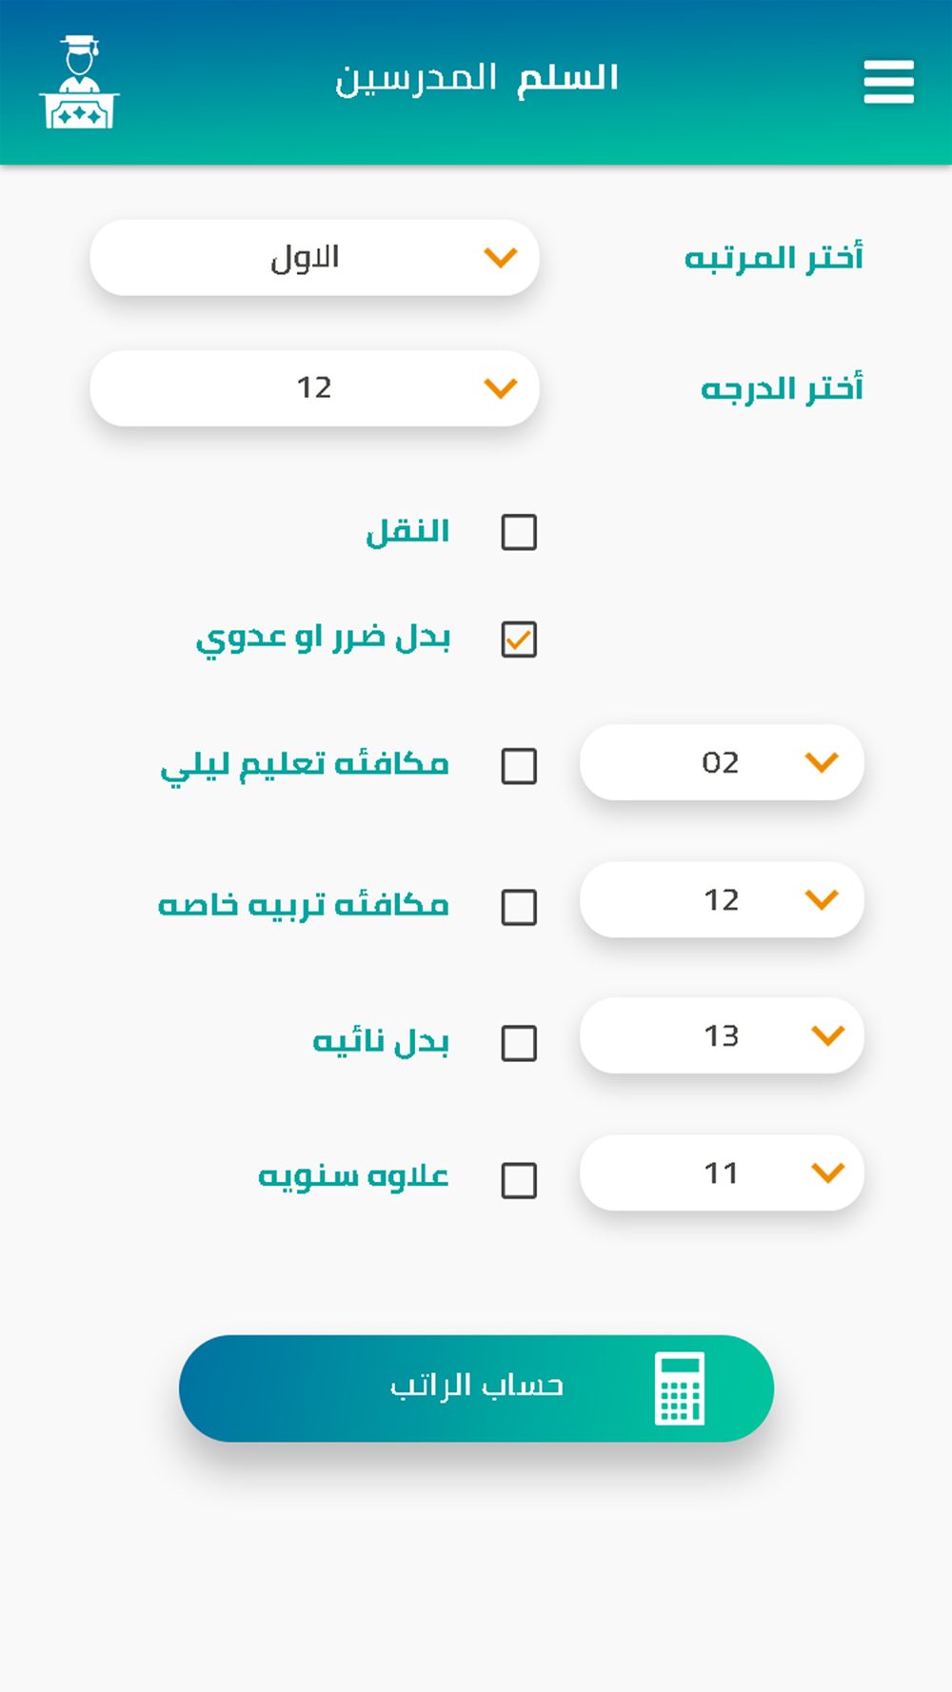
Task: Tap the teacher logo icon in header
Action: (79, 82)
